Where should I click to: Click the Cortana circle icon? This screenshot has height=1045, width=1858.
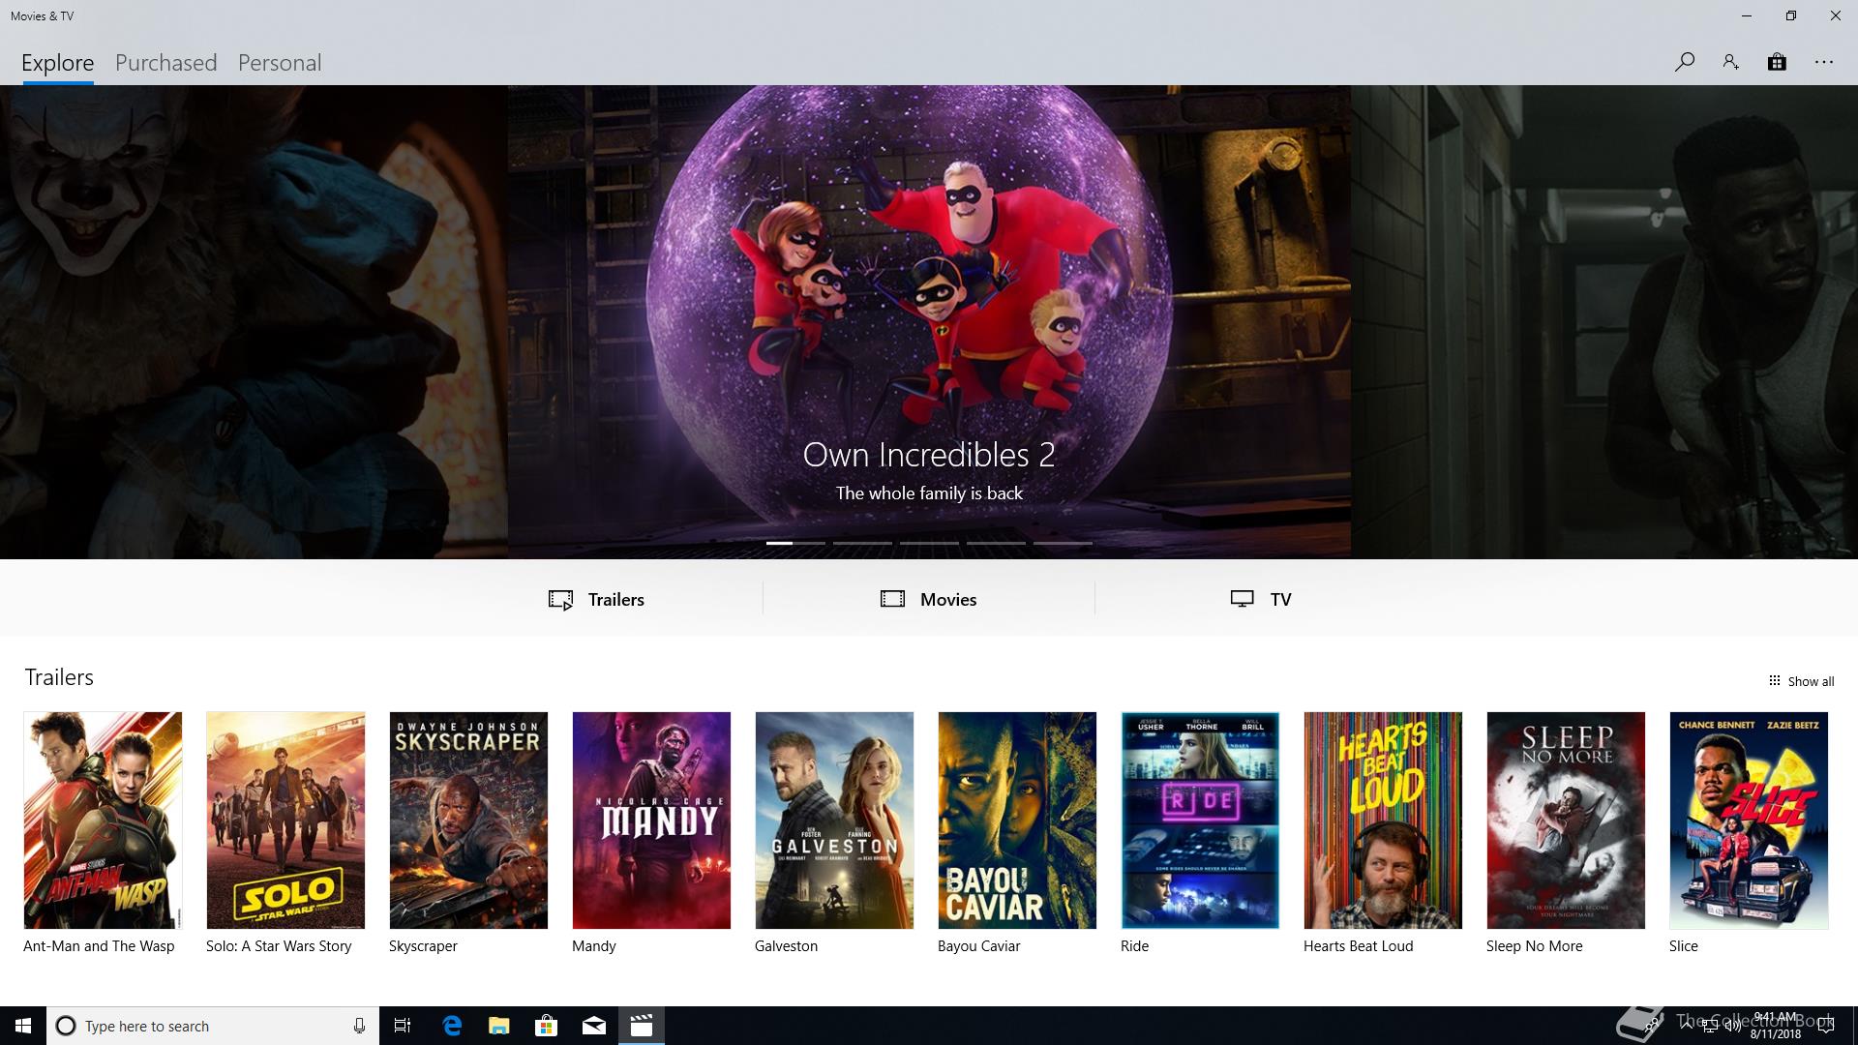66,1026
